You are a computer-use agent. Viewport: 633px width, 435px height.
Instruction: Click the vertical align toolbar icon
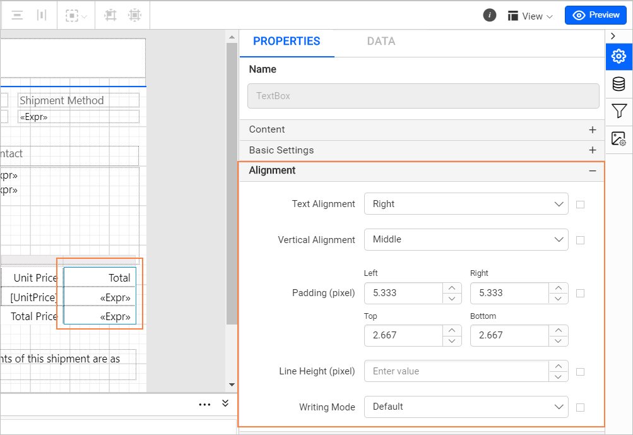point(41,15)
